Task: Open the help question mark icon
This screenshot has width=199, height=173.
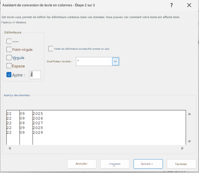Action: [172, 5]
